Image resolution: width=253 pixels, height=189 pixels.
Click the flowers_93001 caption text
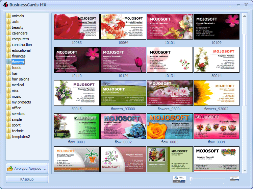coord(170,109)
